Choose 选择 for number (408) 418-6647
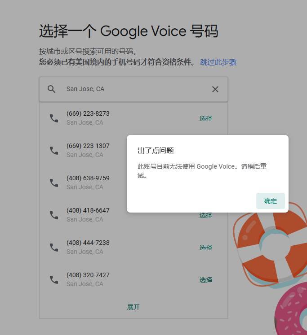 [x=206, y=215]
